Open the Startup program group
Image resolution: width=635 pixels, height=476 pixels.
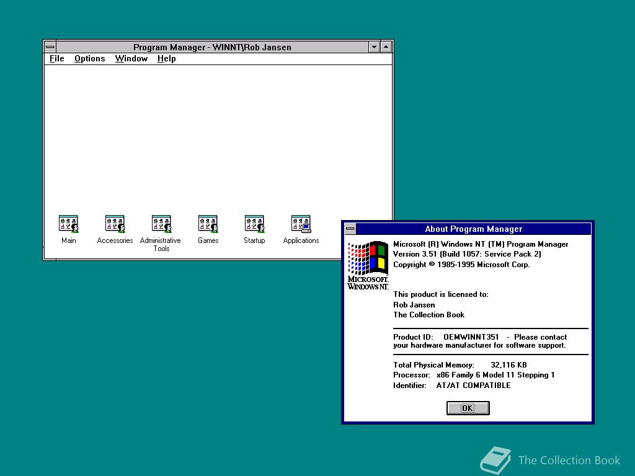pos(254,223)
